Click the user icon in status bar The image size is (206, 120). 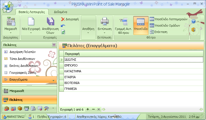click(x=30, y=117)
